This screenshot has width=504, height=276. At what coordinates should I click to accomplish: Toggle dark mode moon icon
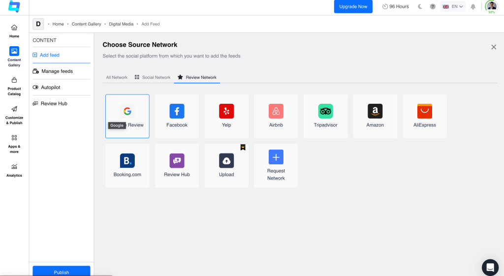(420, 6)
